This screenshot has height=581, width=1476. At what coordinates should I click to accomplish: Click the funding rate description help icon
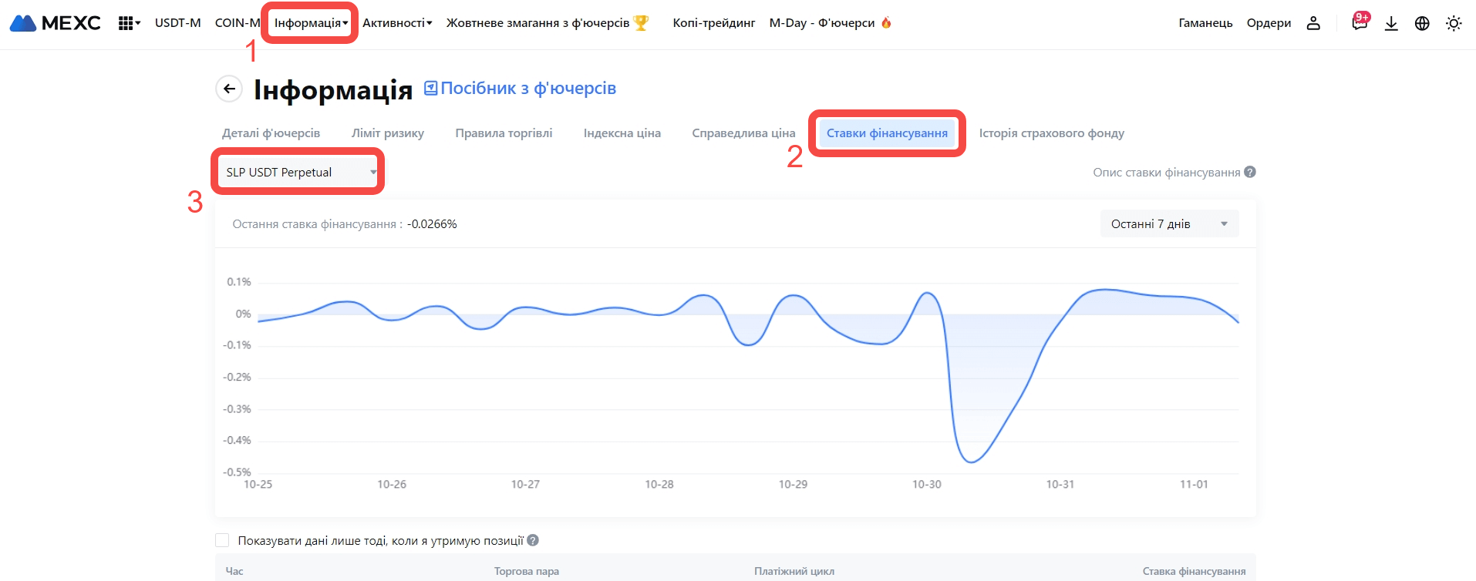click(1250, 172)
